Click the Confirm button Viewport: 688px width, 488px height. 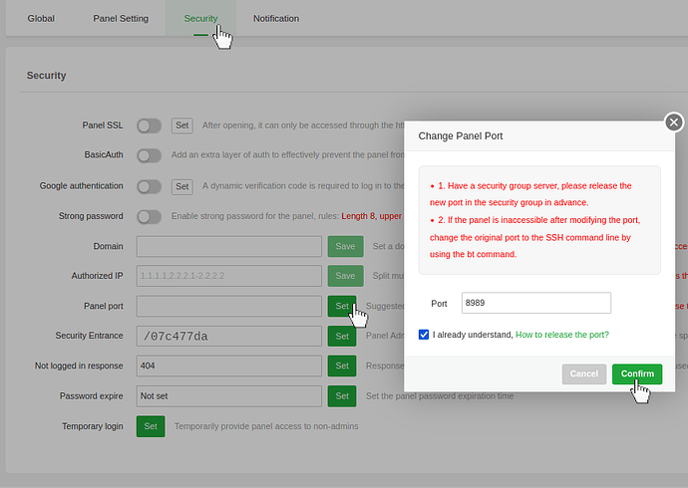click(x=637, y=373)
